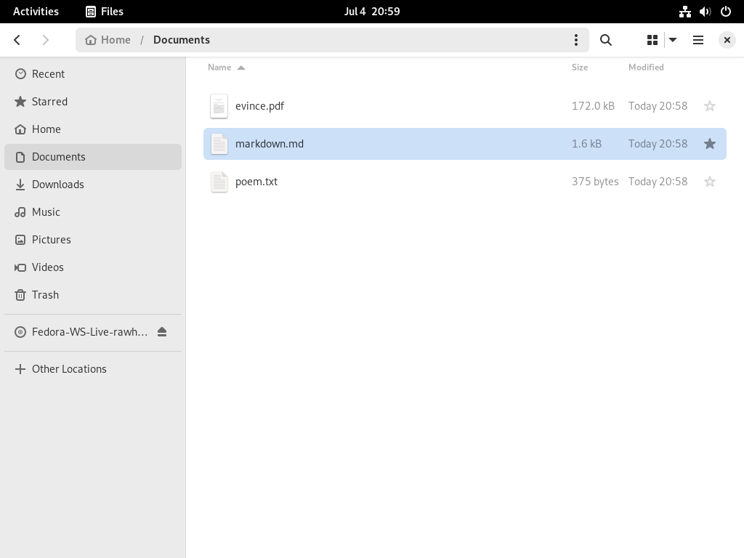Go to Home in the sidebar

click(93, 129)
